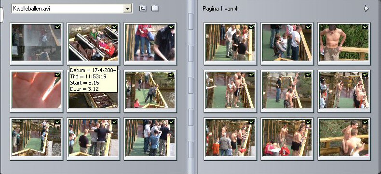This screenshot has height=174, width=381.
Task: Open the browse folder icon
Action: (155, 8)
